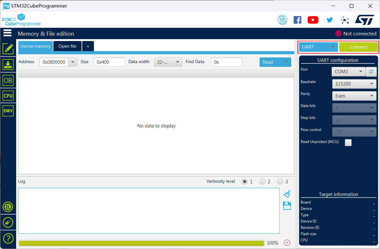
Task: Click the Not connected status indicator
Action: click(356, 33)
